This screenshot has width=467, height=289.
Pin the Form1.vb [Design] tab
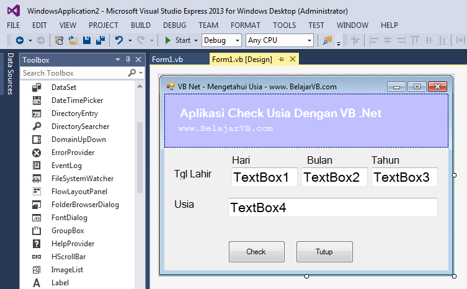click(x=281, y=60)
